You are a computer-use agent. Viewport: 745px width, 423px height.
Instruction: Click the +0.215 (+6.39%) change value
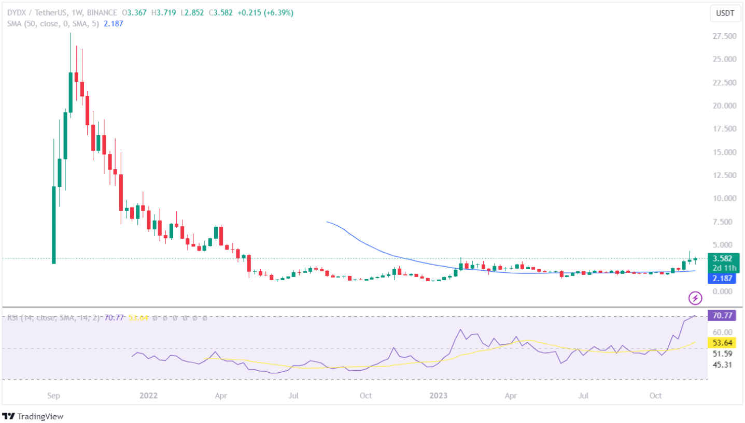point(264,13)
